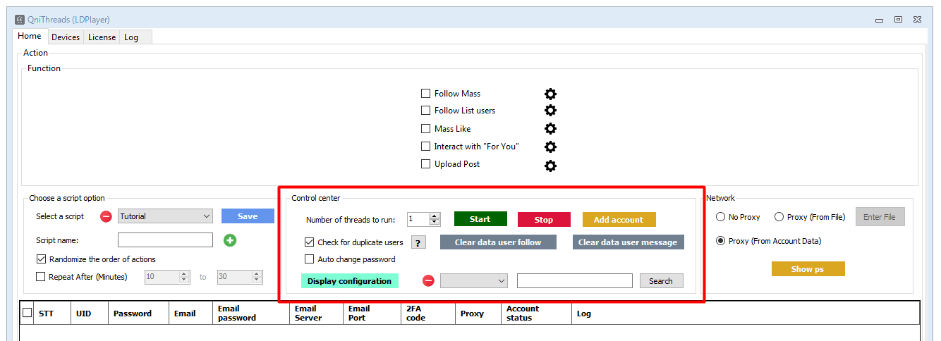This screenshot has width=941, height=341.
Task: Expand the Tutorial script dropdown
Action: [x=206, y=216]
